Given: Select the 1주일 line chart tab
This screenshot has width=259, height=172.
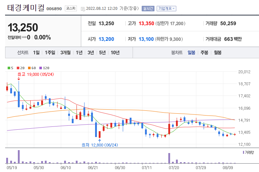Looking at the screenshot, I should [x=50, y=52].
